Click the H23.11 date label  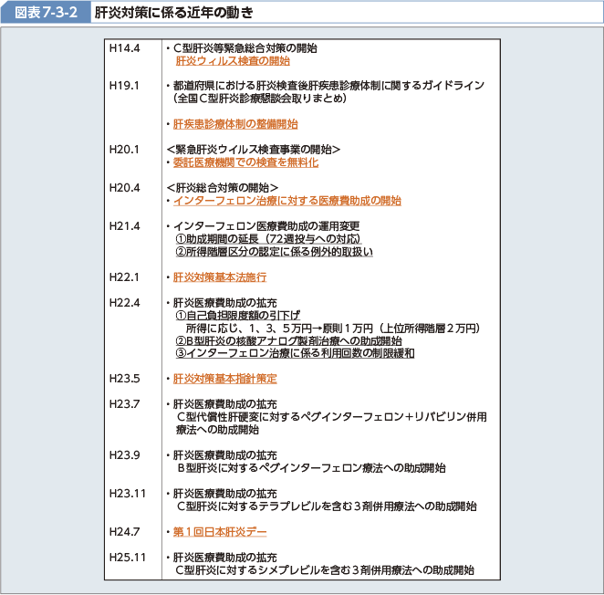[x=126, y=493]
